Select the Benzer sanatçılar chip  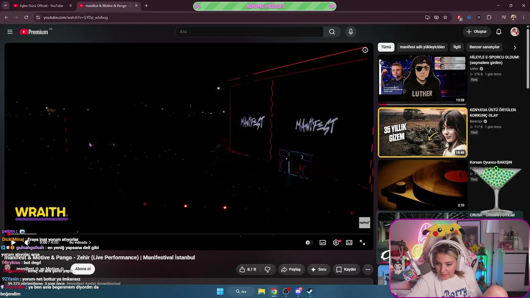coord(484,47)
